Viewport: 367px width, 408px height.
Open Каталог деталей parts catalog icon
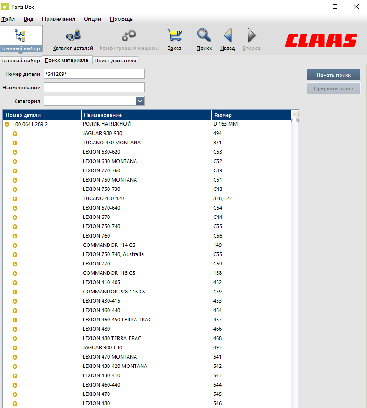(73, 35)
